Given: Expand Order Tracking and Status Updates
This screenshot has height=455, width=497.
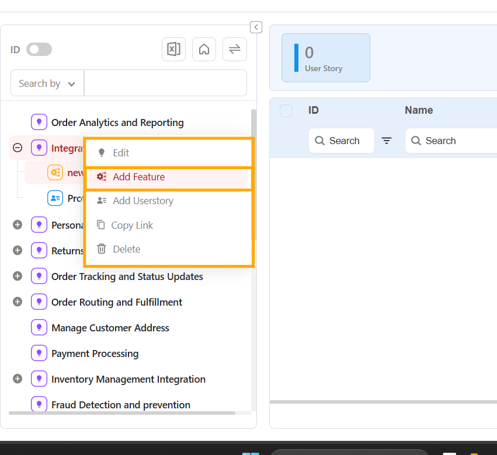Looking at the screenshot, I should click(18, 276).
